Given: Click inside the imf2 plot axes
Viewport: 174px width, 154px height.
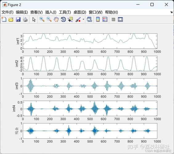Looking at the screenshot, I should [x=90, y=63].
